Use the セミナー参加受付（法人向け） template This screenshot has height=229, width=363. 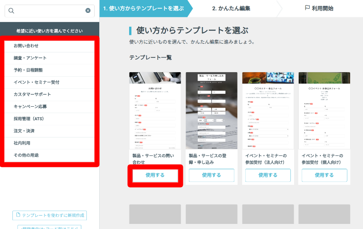coord(268,175)
